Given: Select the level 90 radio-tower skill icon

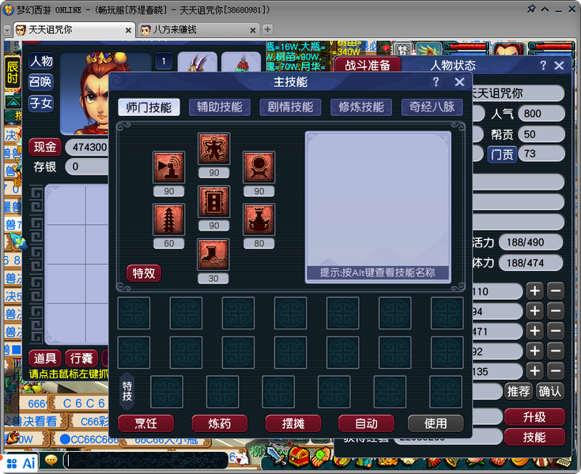Looking at the screenshot, I should point(169,167).
